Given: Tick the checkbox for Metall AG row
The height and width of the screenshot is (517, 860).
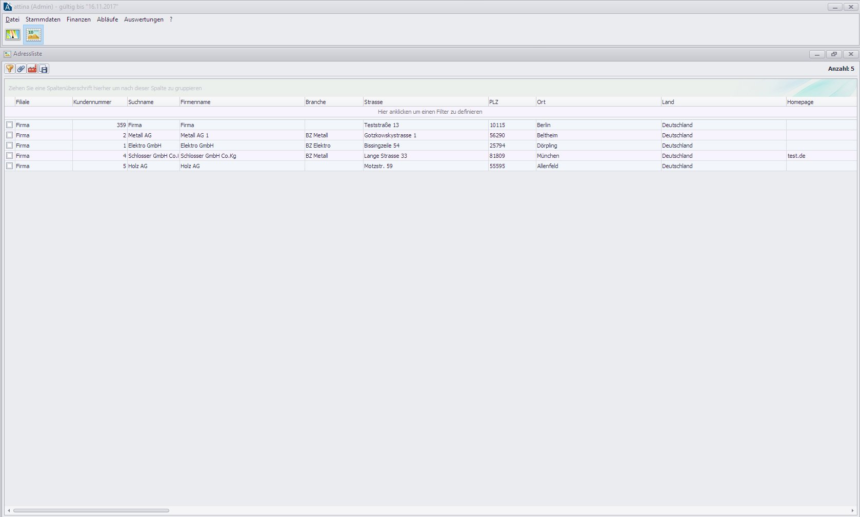Looking at the screenshot, I should (x=10, y=135).
